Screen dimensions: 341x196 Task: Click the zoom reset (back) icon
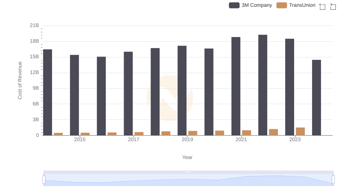pos(333,6)
